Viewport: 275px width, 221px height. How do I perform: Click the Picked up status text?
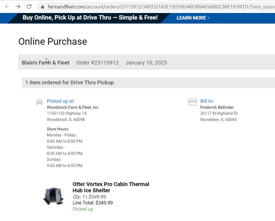pos(83,209)
